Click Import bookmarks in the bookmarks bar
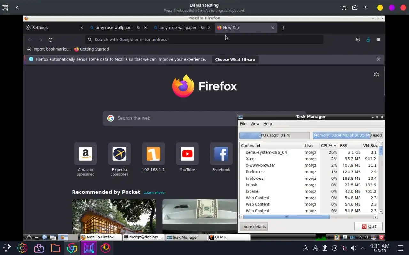This screenshot has height=255, width=409. 49,49
